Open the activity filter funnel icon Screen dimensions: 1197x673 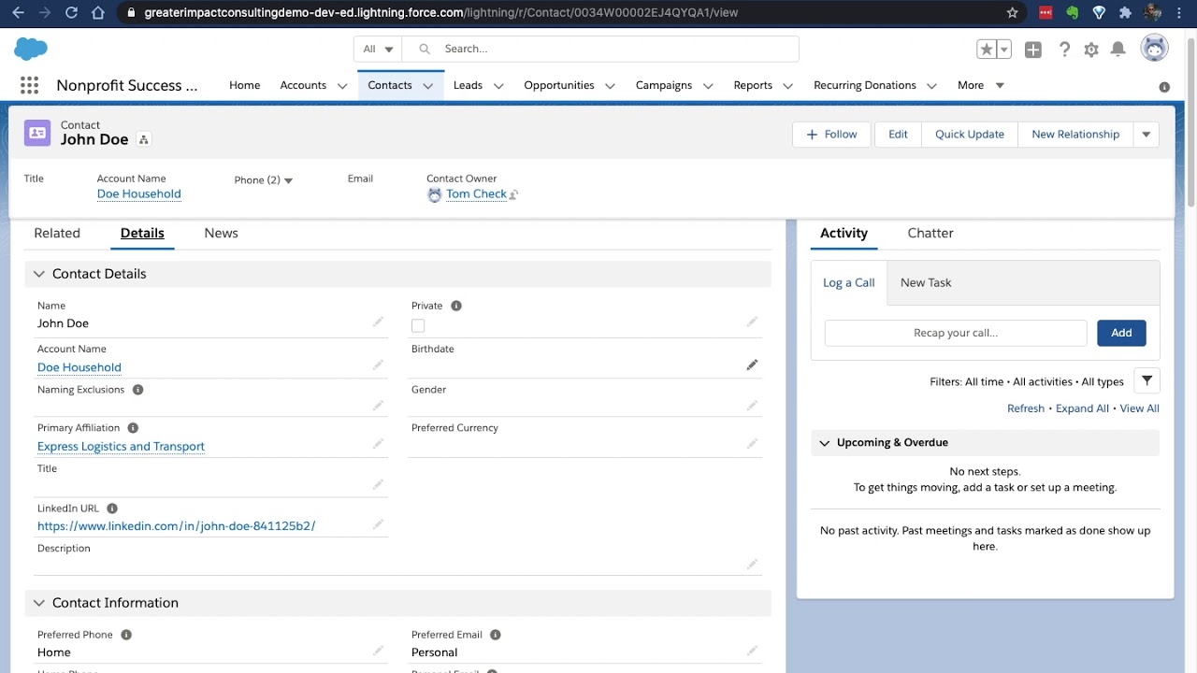click(1147, 380)
